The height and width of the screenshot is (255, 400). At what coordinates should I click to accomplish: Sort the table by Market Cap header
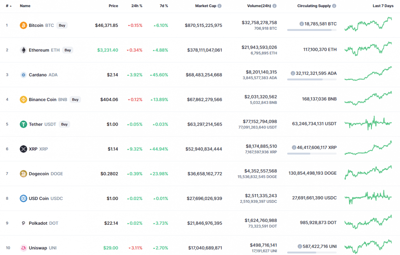(x=206, y=6)
